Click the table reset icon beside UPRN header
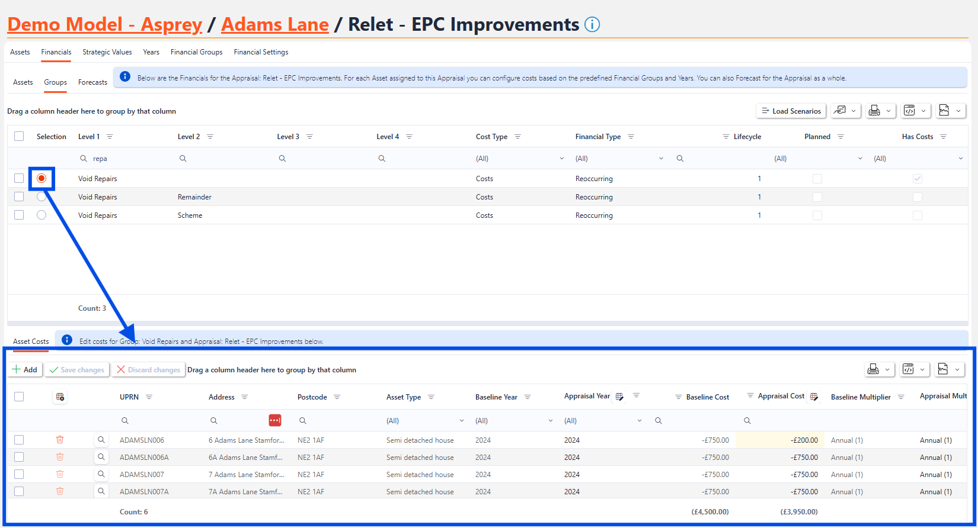978x528 pixels. (x=60, y=397)
